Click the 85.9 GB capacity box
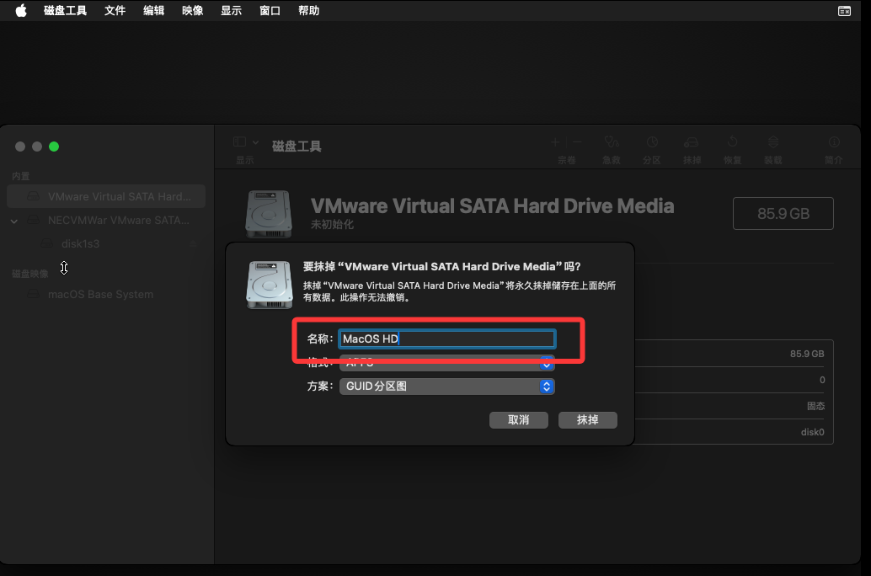The height and width of the screenshot is (576, 871). [783, 213]
